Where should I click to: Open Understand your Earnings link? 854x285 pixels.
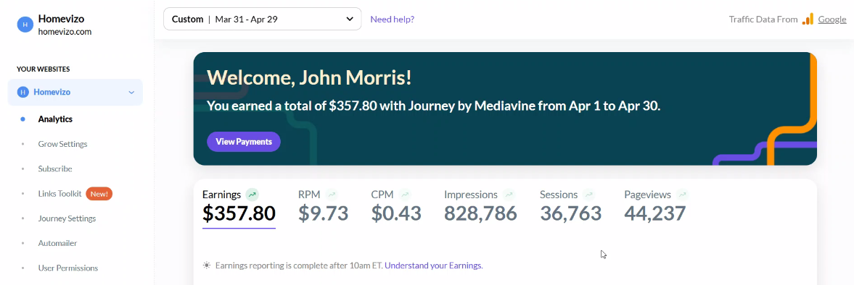pyautogui.click(x=434, y=265)
